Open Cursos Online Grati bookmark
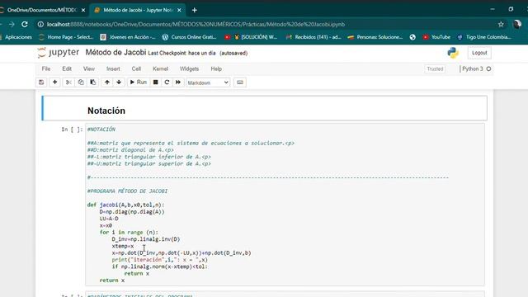Screen dimensions: 528x297 pyautogui.click(x=189, y=37)
